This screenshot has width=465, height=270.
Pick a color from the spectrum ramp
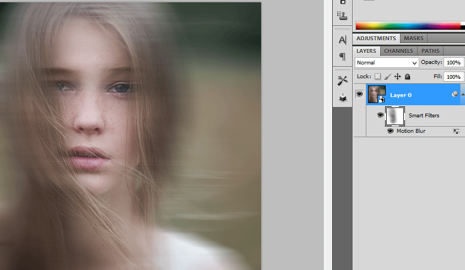[x=408, y=25]
